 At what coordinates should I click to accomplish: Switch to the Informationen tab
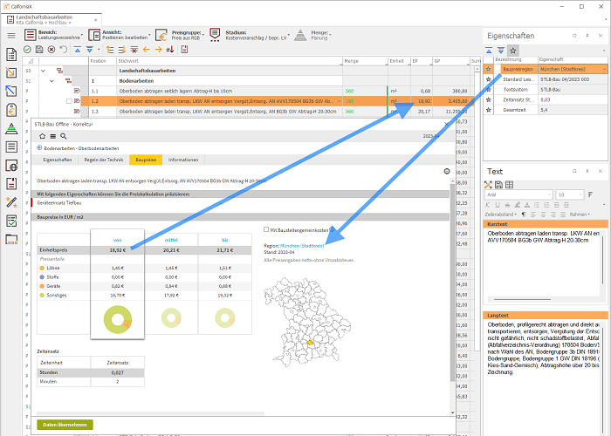(183, 160)
